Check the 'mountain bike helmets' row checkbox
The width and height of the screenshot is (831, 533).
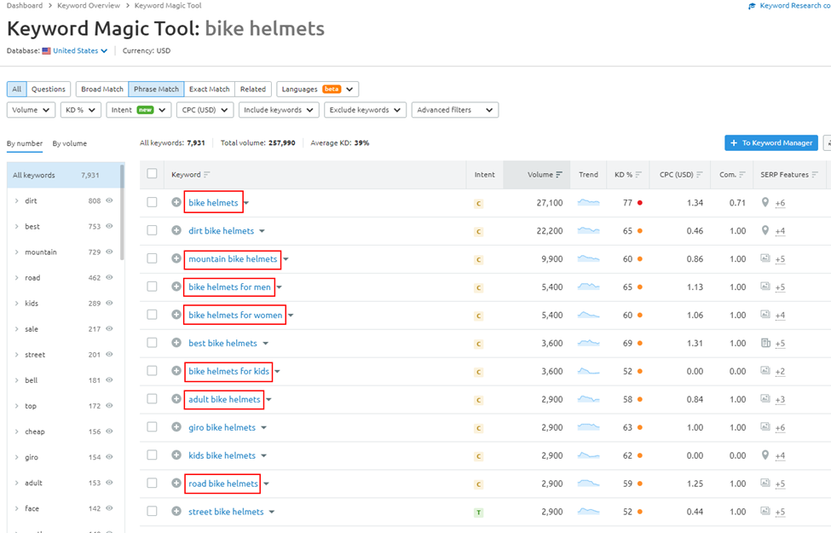(152, 258)
